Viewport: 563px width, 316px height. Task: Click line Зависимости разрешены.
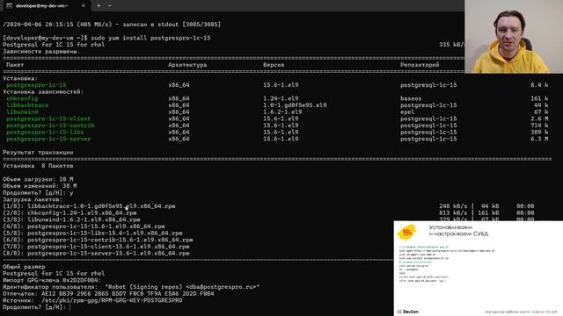tap(41, 51)
